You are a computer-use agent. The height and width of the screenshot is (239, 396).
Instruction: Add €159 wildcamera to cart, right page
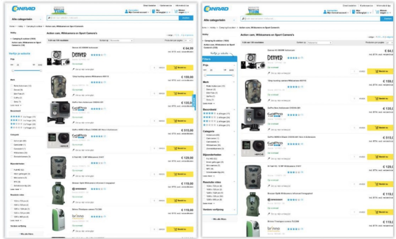380,98
